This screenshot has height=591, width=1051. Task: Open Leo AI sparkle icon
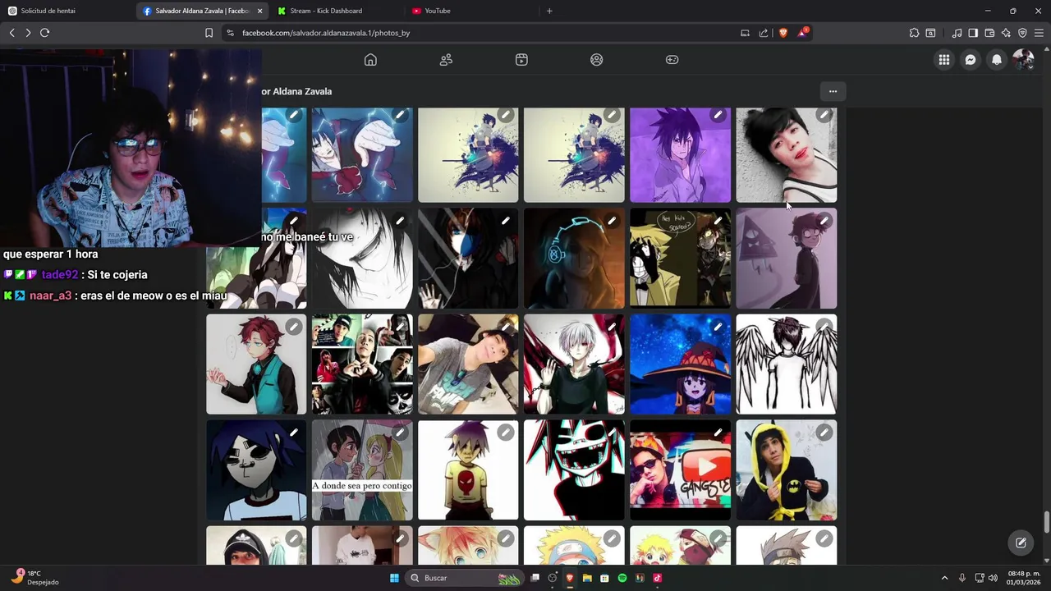coord(1006,33)
